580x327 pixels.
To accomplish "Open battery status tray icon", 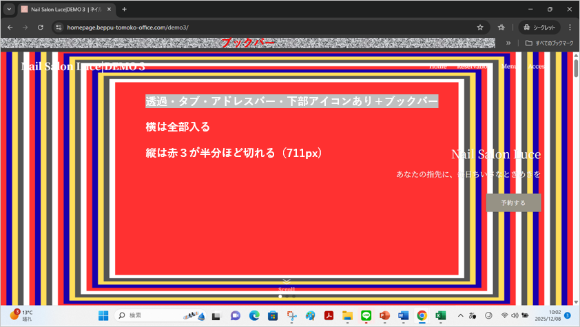I will tap(525, 315).
